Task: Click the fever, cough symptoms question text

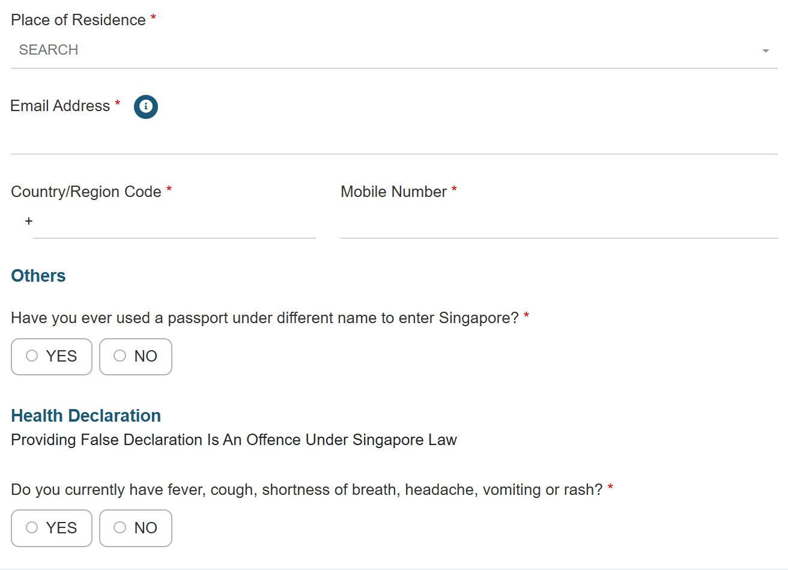Action: coord(306,490)
